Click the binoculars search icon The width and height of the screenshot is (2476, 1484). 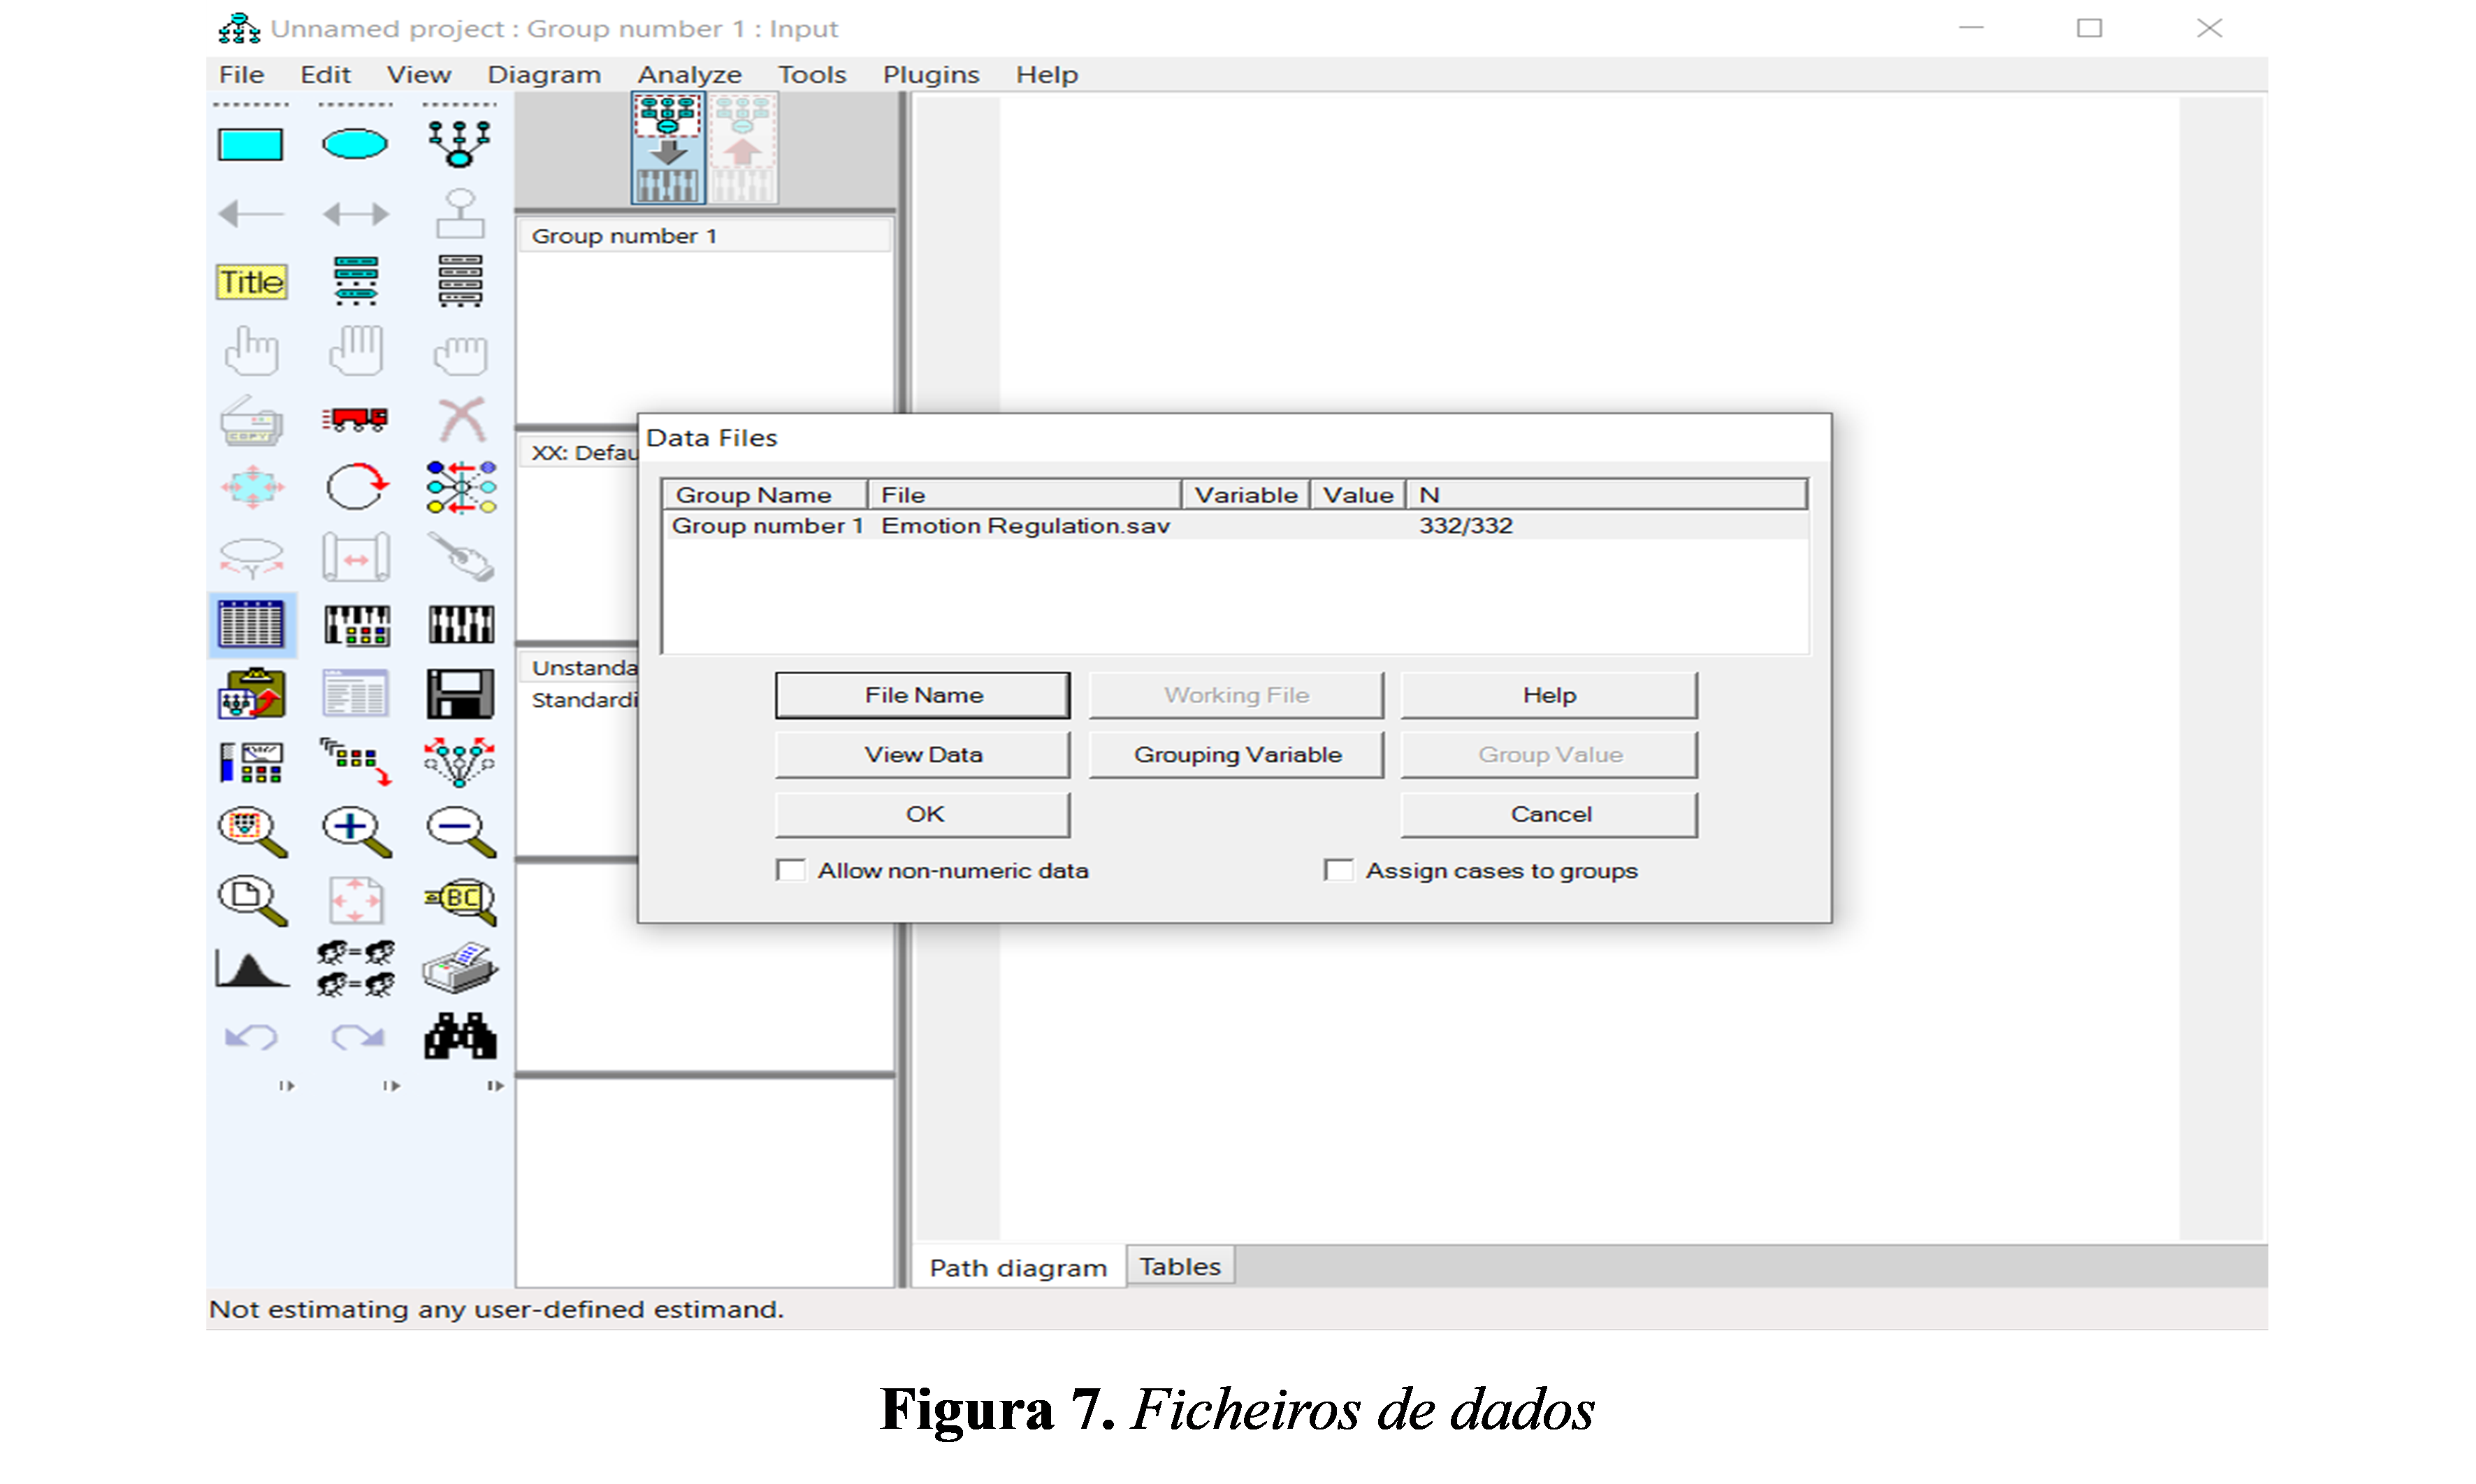click(460, 1036)
